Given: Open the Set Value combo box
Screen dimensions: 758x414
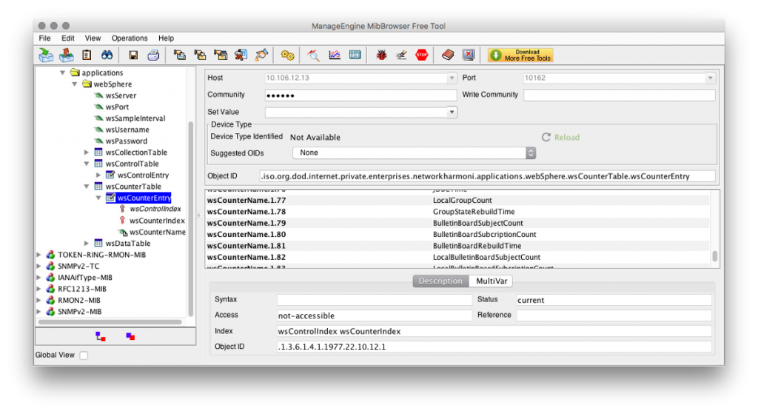Looking at the screenshot, I should coord(361,112).
